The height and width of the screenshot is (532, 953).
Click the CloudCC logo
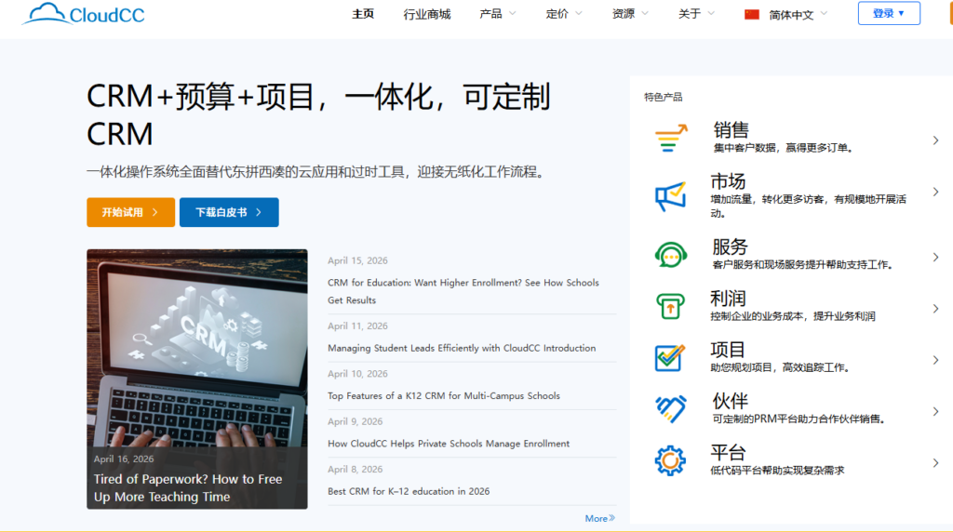(x=83, y=14)
